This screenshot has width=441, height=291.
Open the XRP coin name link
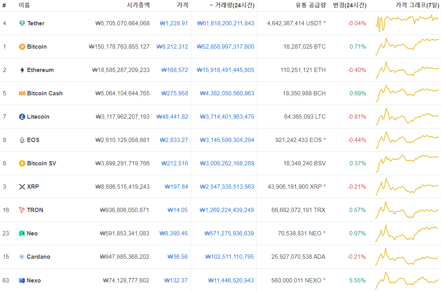[x=33, y=187]
